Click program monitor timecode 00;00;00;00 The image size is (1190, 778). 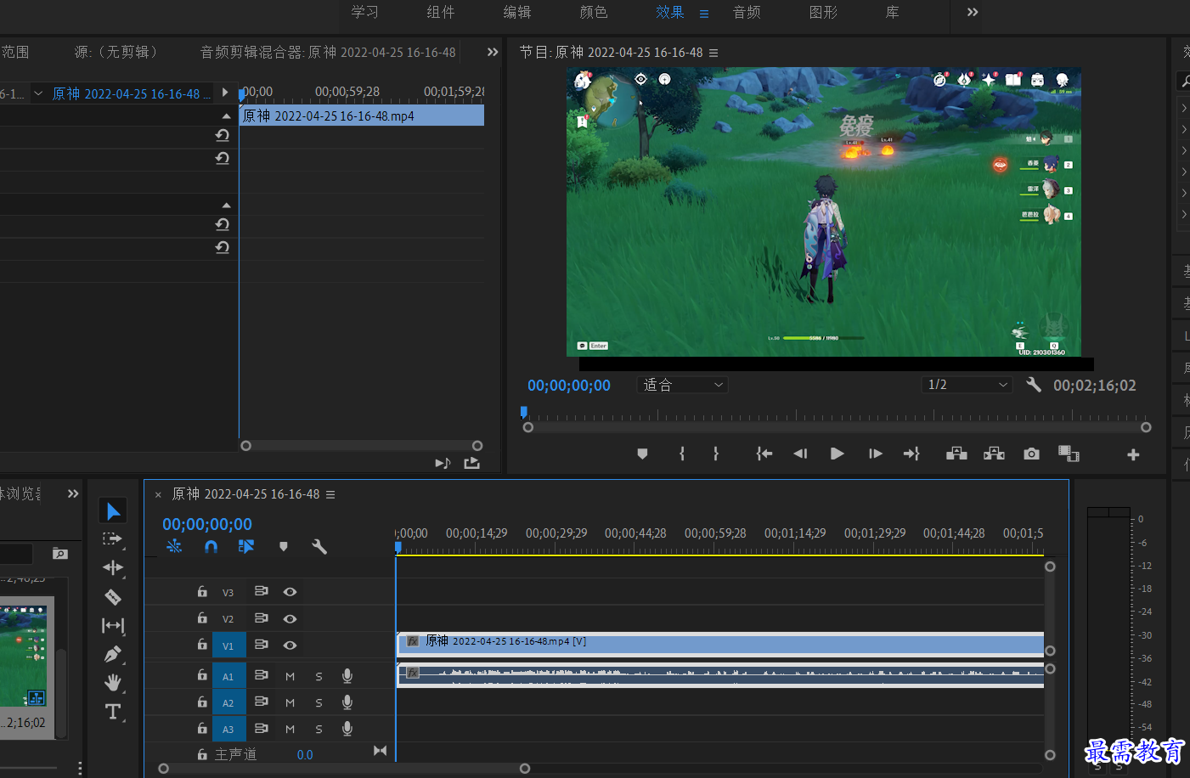click(569, 385)
